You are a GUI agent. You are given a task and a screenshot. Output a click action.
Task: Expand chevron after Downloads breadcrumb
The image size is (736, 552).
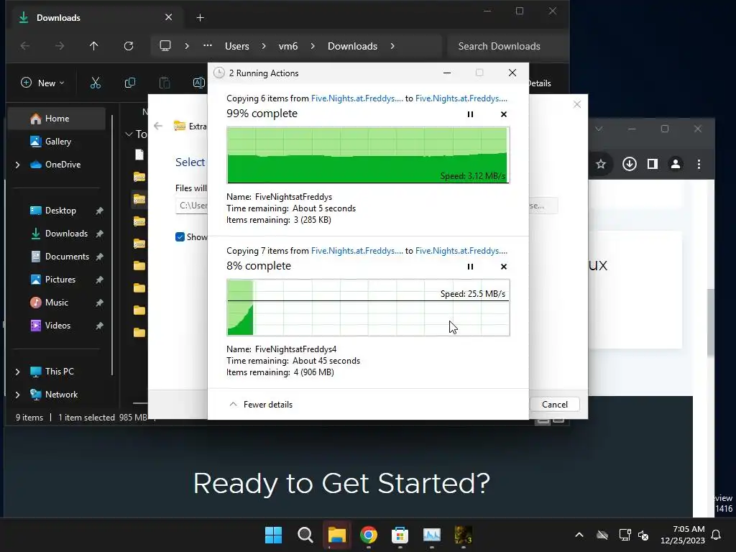coord(392,46)
